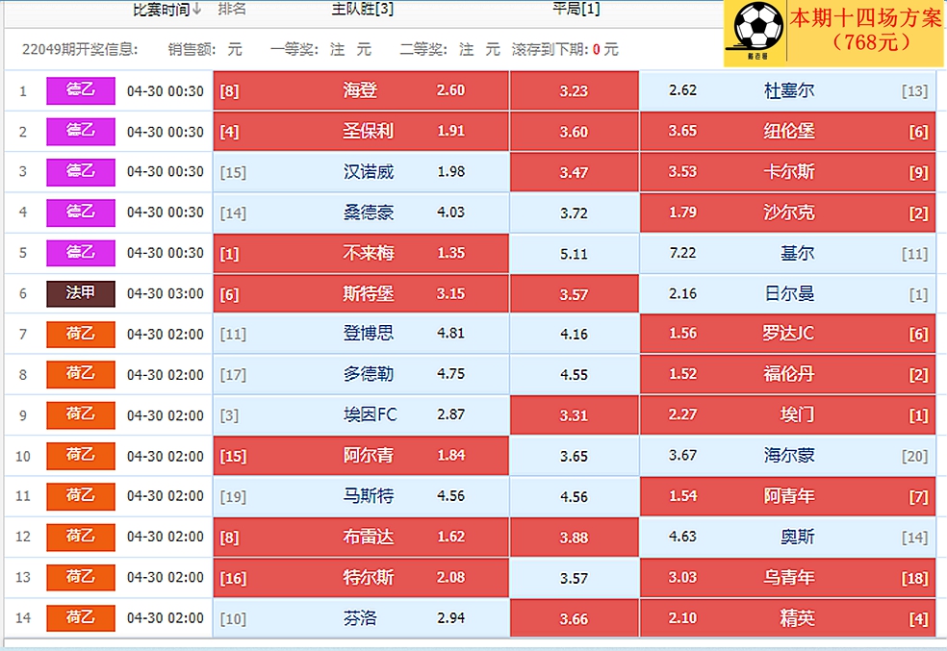Click the 荷乙 league tag in row 14
Screen dimensions: 947x651
click(x=80, y=617)
